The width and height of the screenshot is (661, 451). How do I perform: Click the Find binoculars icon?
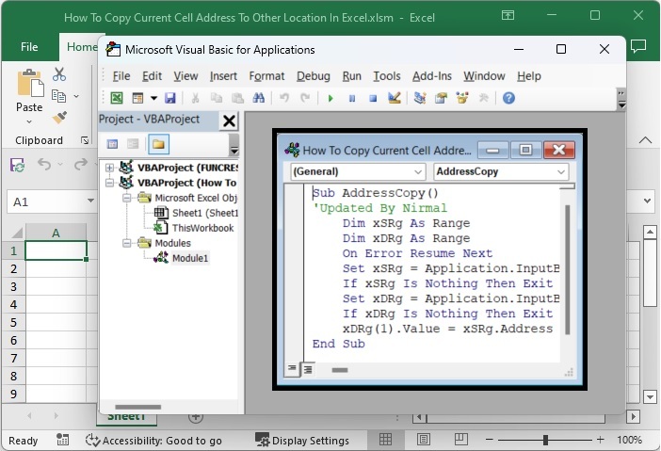coord(258,98)
